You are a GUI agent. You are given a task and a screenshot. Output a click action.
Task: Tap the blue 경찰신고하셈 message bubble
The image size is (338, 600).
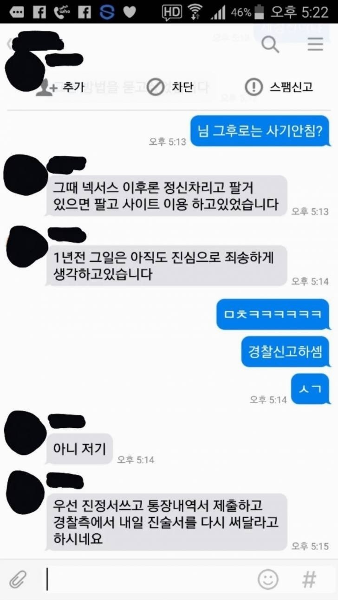pos(285,352)
